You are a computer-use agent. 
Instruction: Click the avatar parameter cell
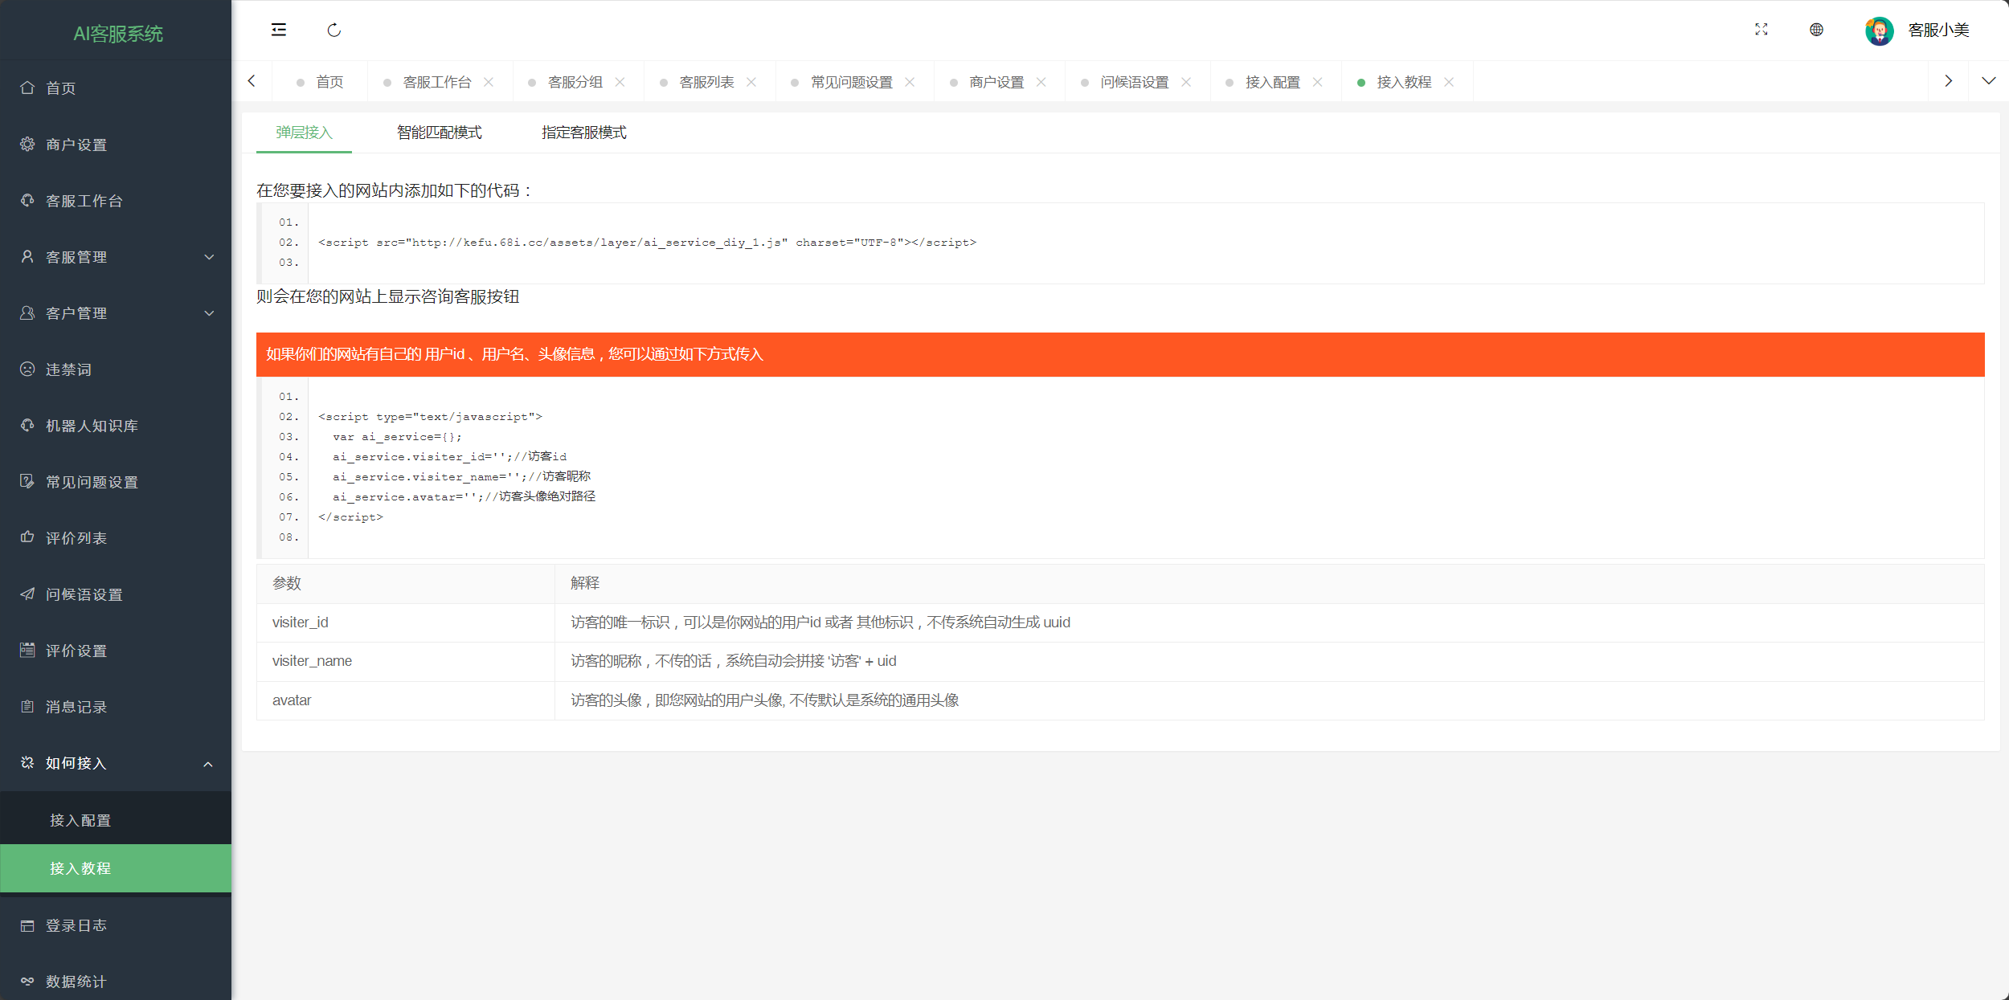tap(406, 700)
